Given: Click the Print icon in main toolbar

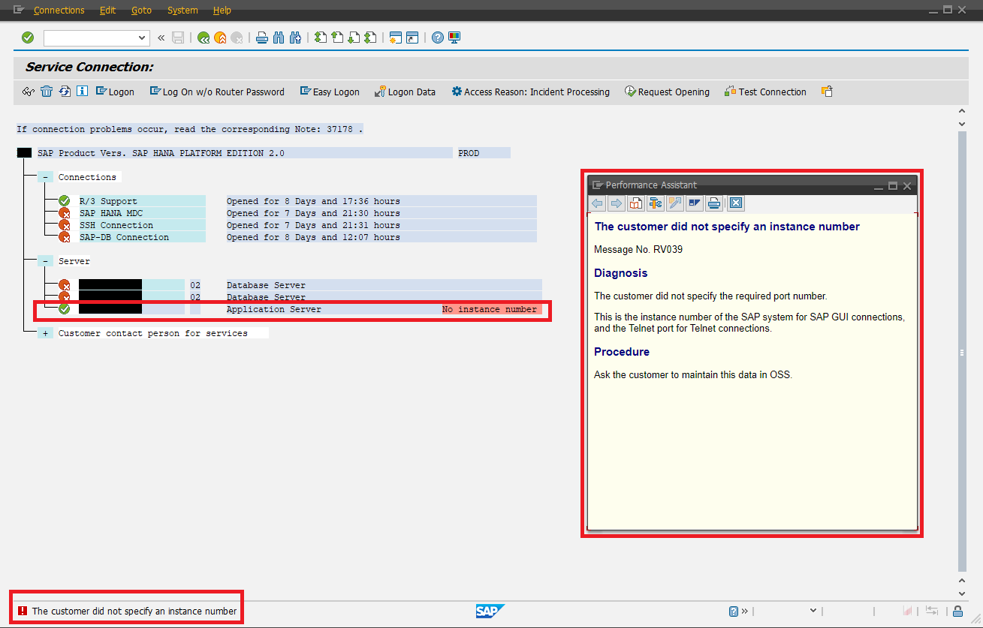Looking at the screenshot, I should tap(262, 38).
